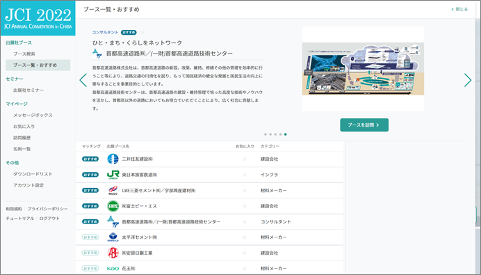Click the 三井住友建設㈱ booth name
Viewport: 481px width, 275px height.
click(138, 159)
